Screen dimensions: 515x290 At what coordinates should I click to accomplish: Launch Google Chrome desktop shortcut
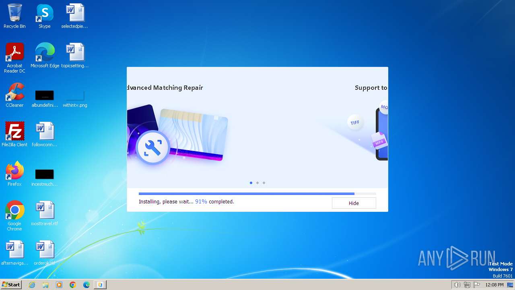coord(14,216)
